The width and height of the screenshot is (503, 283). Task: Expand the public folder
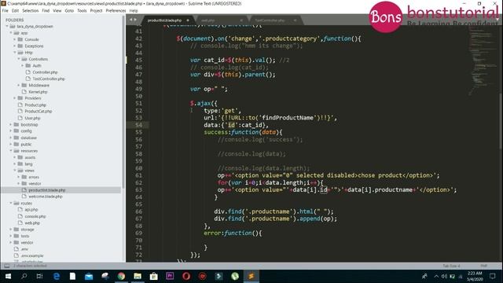(11, 144)
